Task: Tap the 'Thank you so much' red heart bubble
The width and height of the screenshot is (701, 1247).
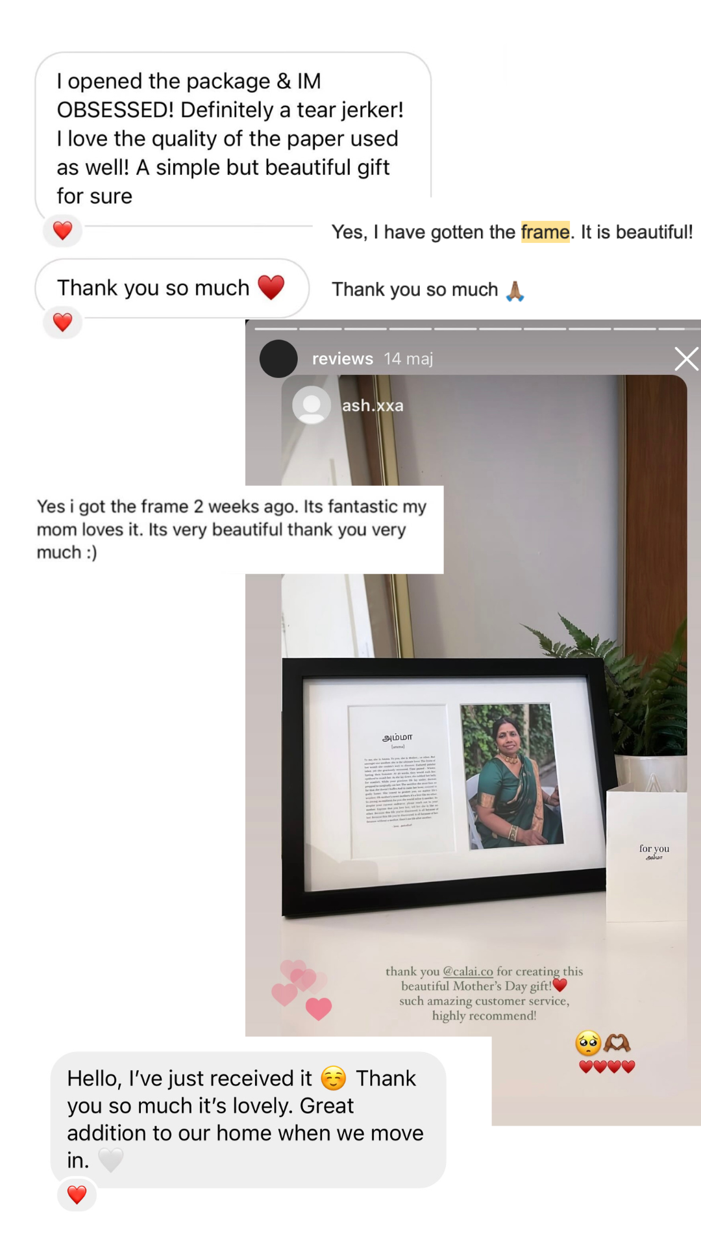Action: coord(172,288)
